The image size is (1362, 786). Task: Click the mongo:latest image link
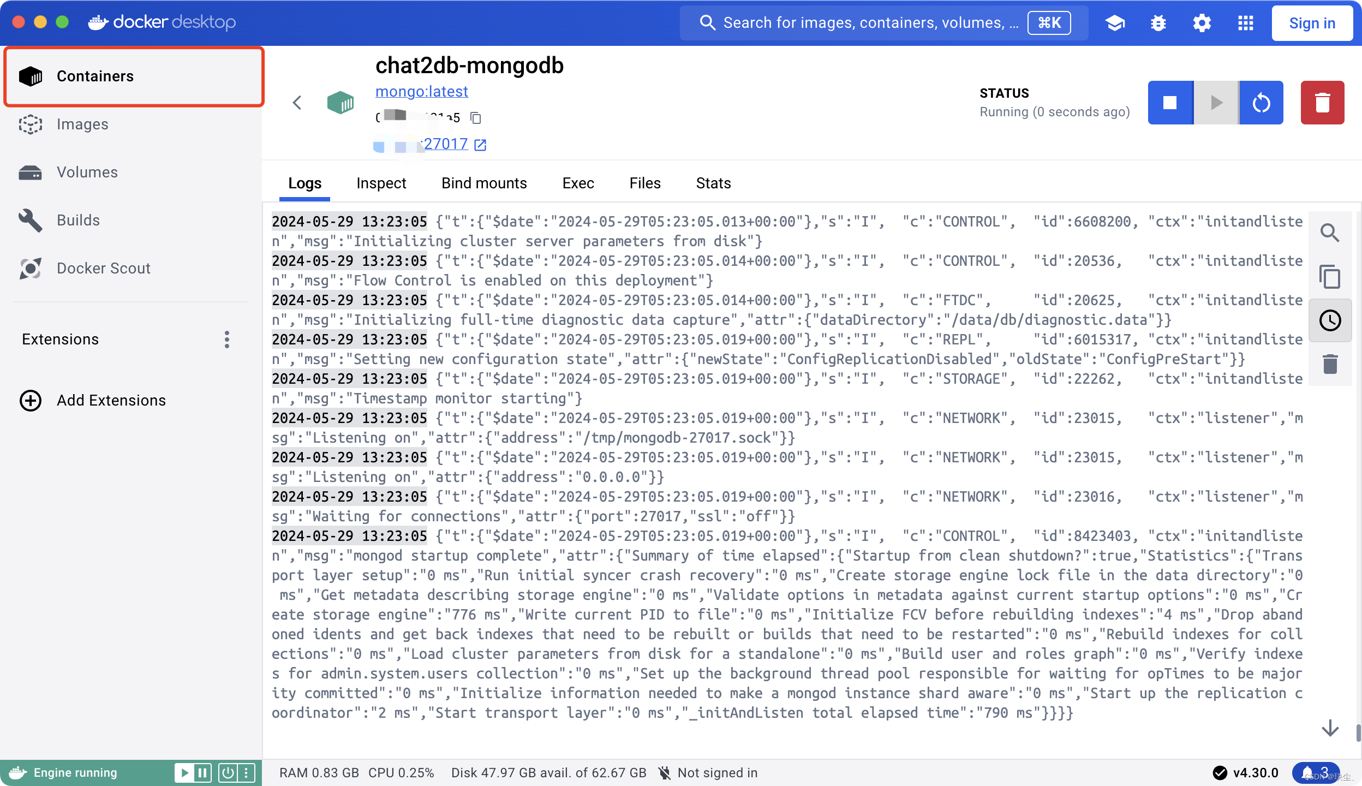[421, 91]
